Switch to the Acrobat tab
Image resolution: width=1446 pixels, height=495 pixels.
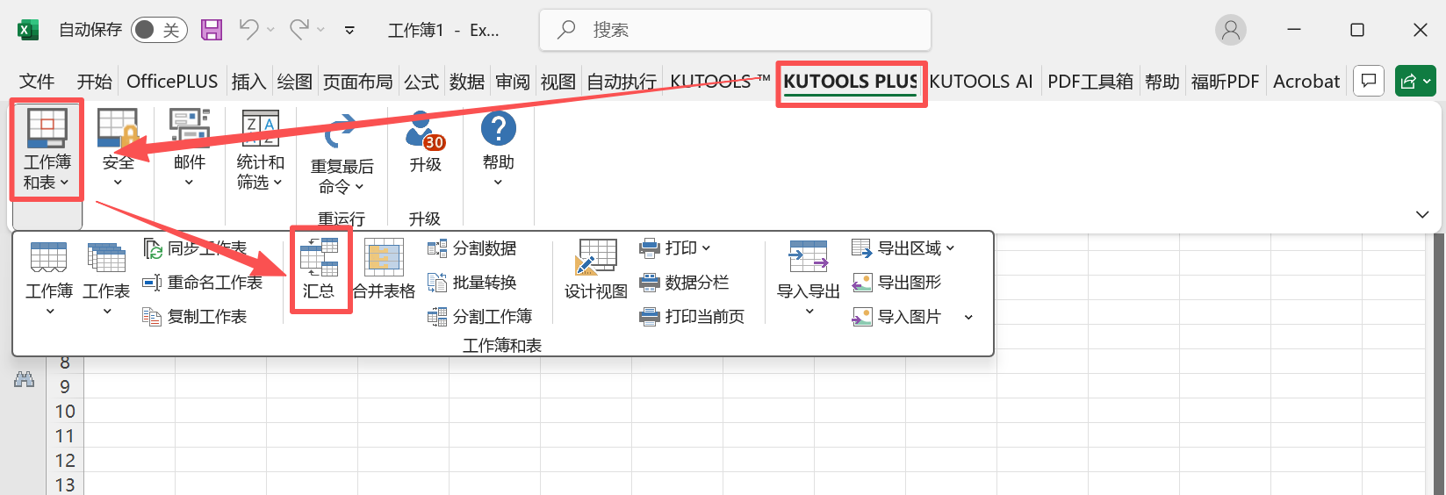[1306, 82]
